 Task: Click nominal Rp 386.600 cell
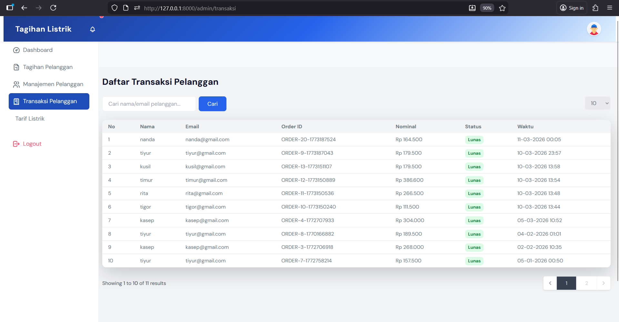(x=409, y=180)
